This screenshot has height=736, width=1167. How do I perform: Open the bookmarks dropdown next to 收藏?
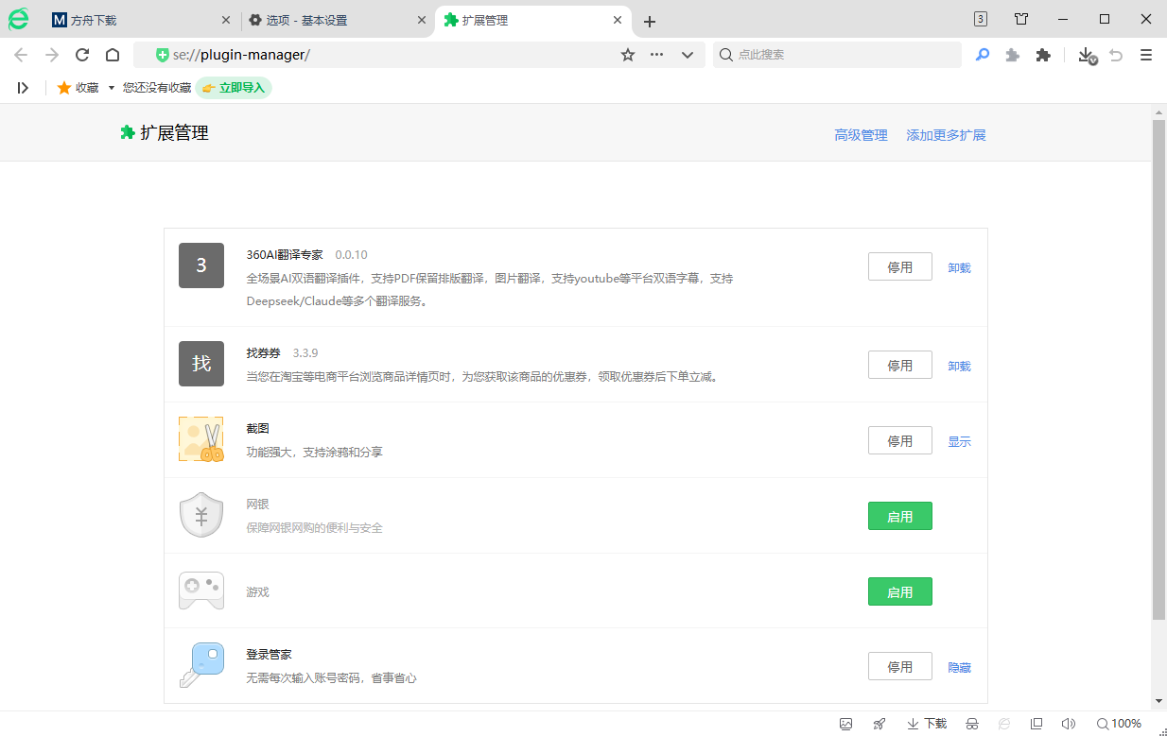click(110, 87)
